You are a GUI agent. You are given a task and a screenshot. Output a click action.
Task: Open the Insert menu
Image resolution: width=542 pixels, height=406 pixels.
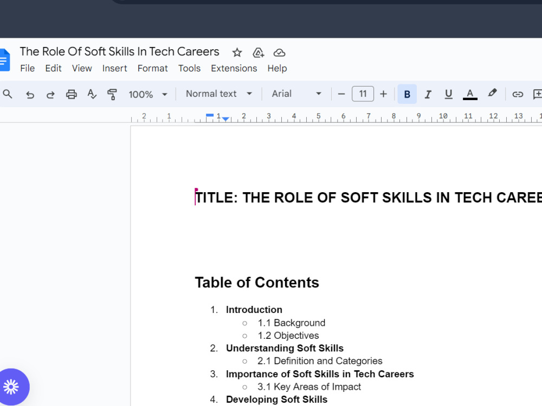tap(114, 68)
